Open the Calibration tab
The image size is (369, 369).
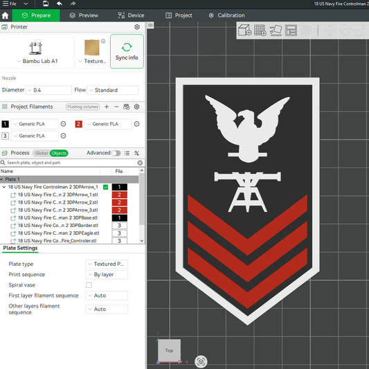pos(227,15)
